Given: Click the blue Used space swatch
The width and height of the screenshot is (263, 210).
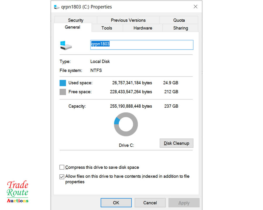Looking at the screenshot, I should 63,83.
